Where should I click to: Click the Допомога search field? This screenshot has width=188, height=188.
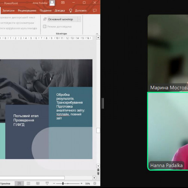click(x=81, y=11)
